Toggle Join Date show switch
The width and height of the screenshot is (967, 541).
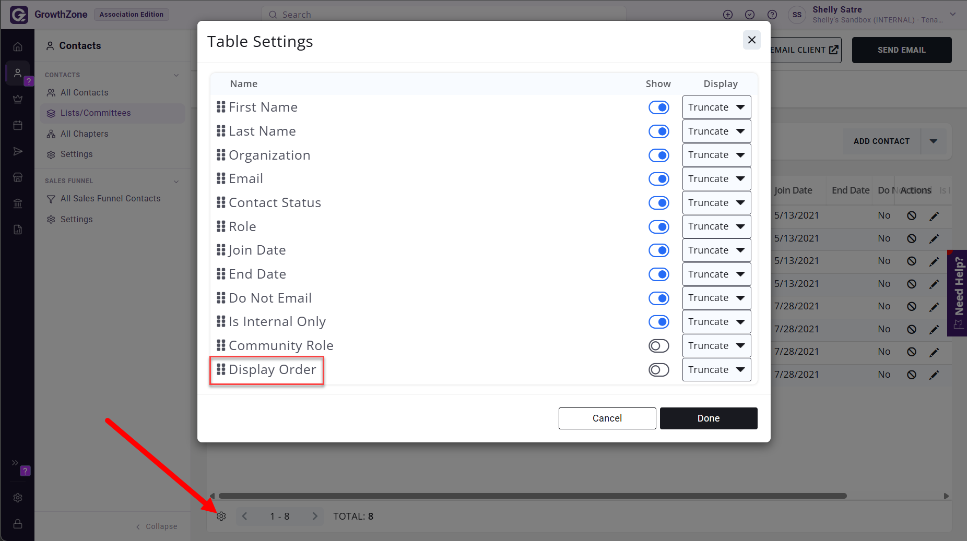659,250
